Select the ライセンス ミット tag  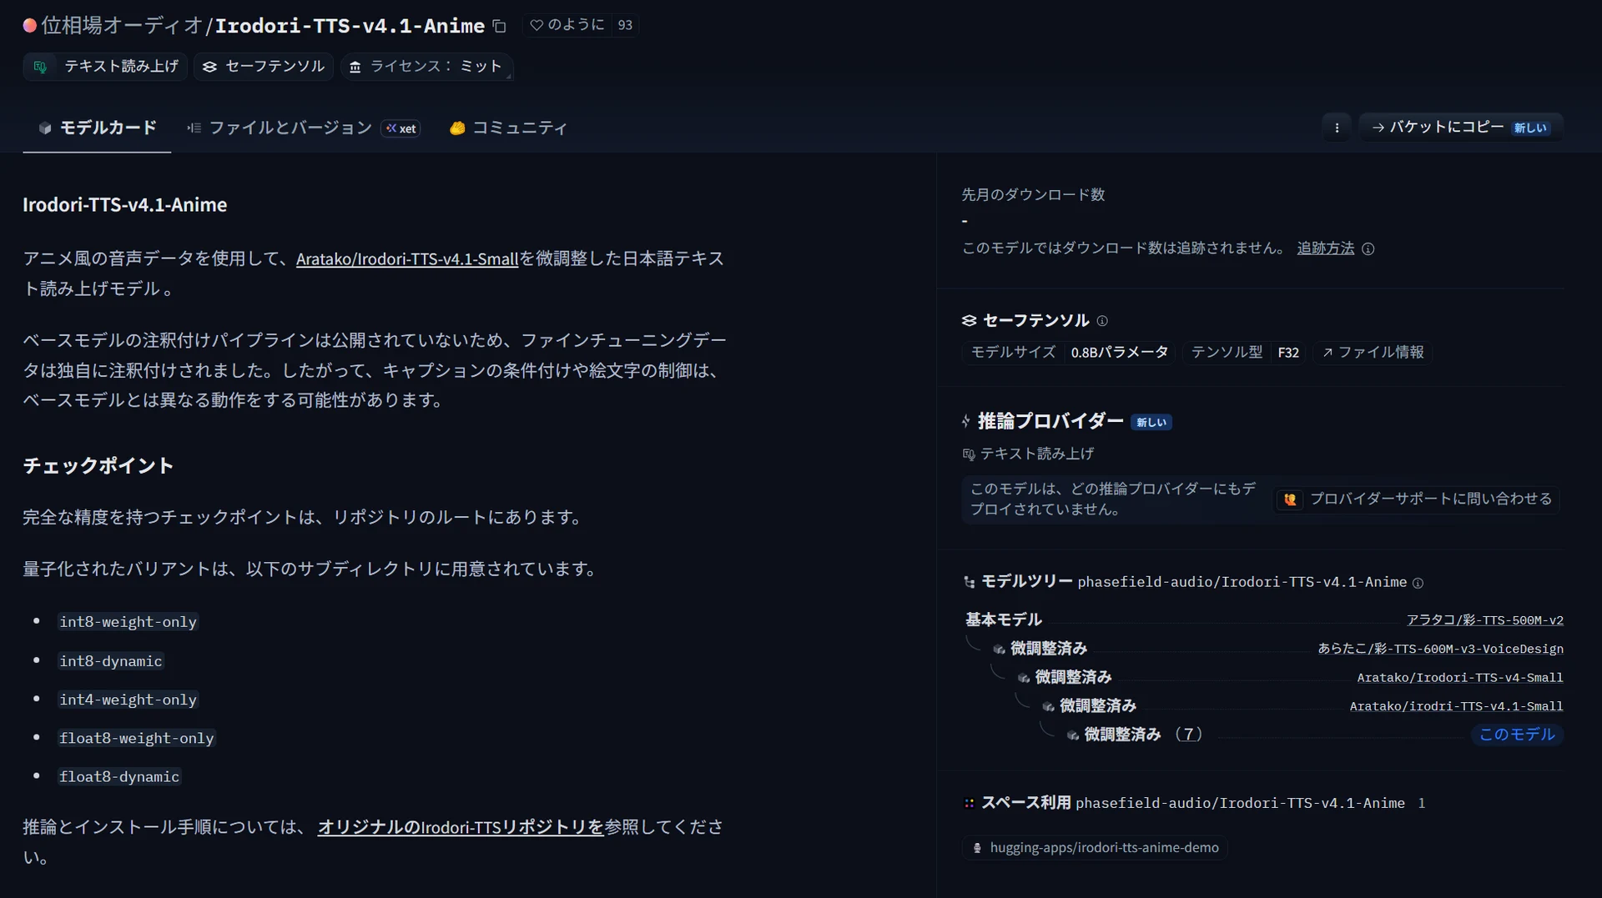pyautogui.click(x=426, y=66)
